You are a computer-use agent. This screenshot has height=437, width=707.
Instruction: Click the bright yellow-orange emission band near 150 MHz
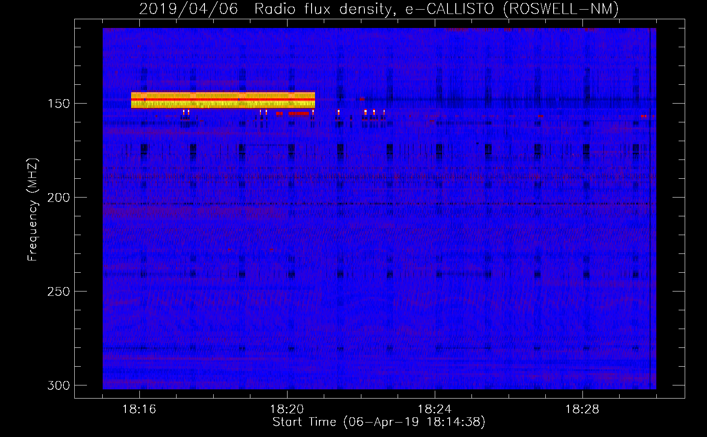click(x=223, y=100)
